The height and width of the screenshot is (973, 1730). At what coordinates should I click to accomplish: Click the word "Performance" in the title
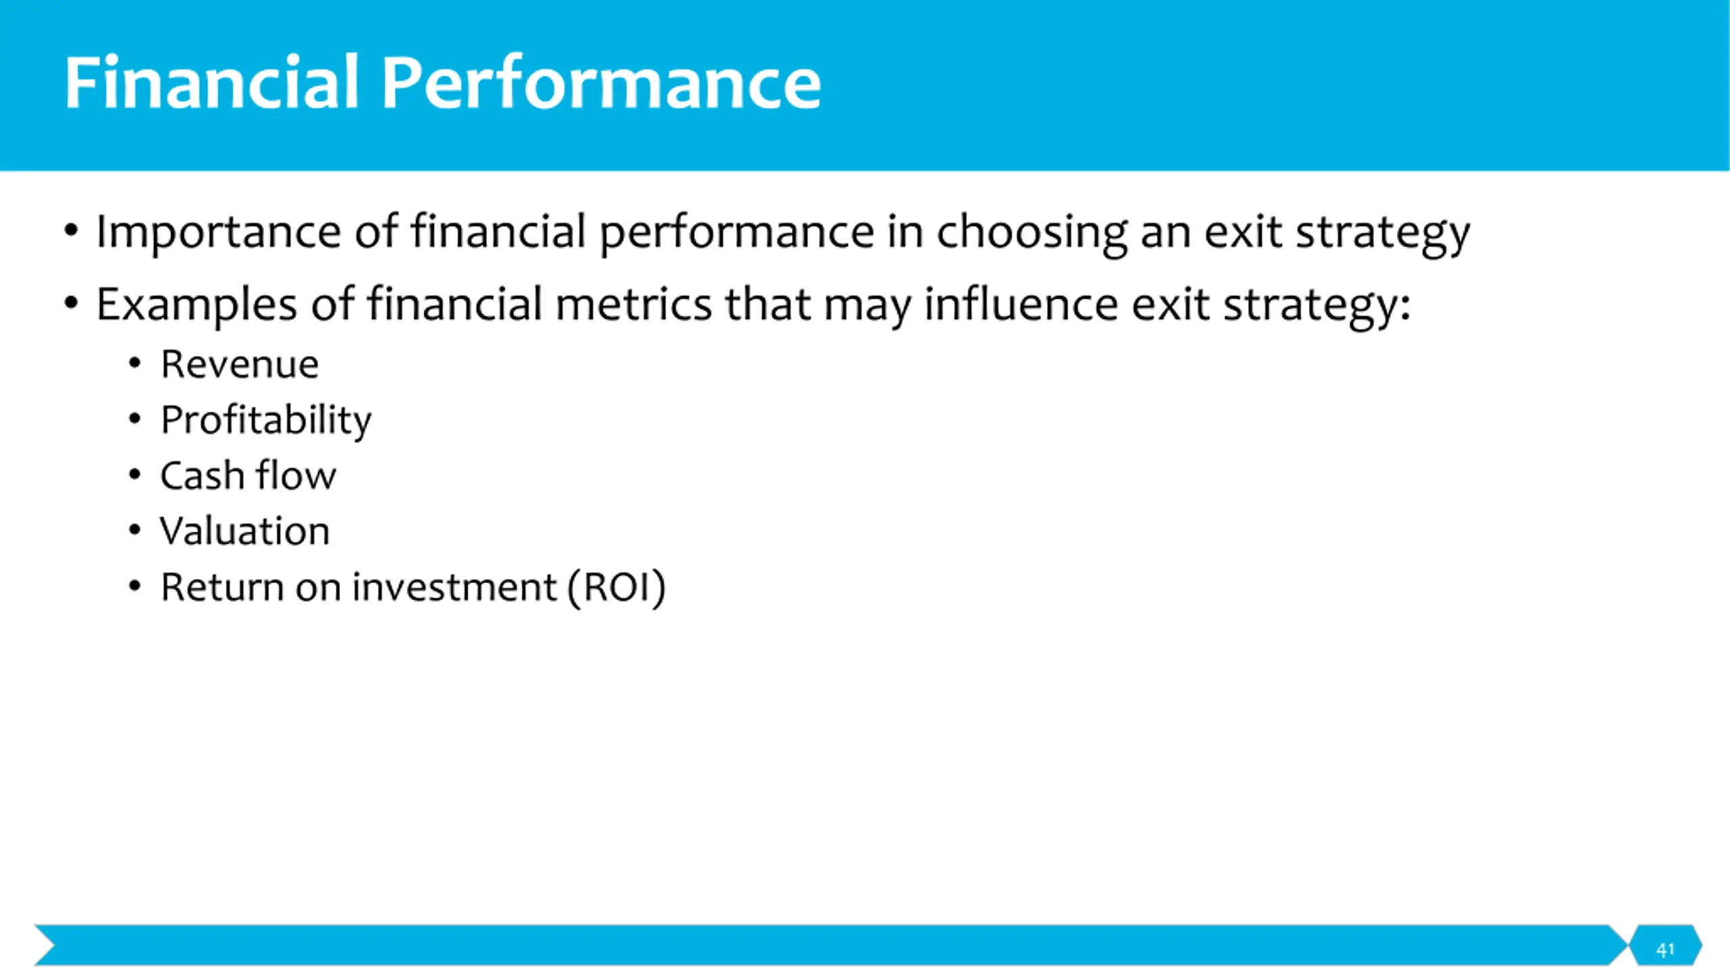click(601, 82)
